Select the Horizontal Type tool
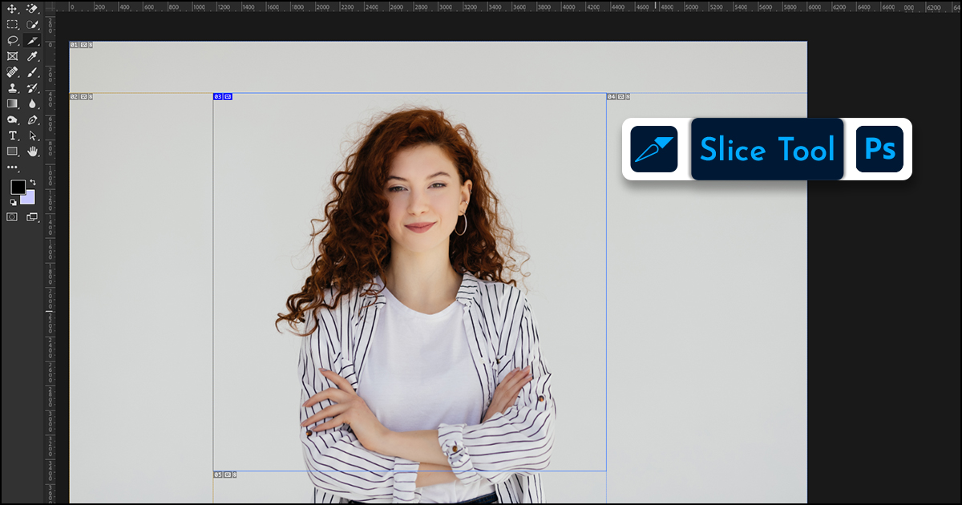Viewport: 962px width, 505px height. pyautogui.click(x=13, y=135)
